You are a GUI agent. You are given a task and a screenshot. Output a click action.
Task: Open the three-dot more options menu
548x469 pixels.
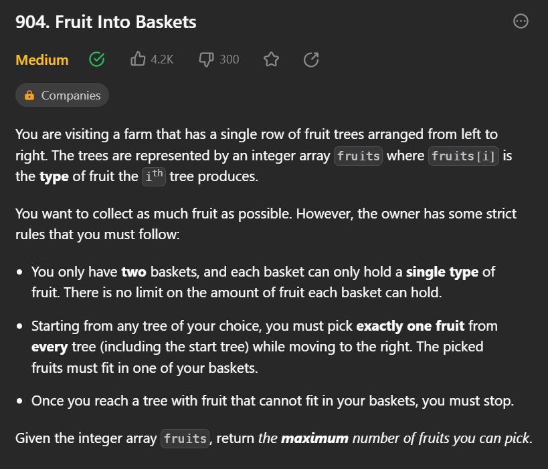point(521,21)
